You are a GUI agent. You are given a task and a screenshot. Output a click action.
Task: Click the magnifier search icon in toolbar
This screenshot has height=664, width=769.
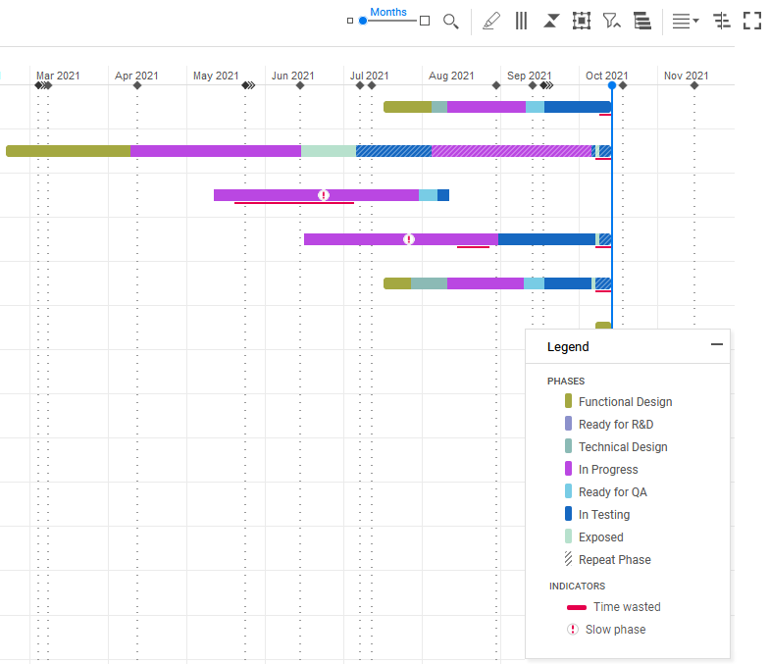[451, 21]
